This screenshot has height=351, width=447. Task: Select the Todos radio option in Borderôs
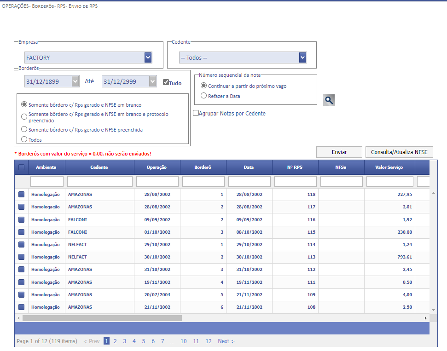pos(24,139)
